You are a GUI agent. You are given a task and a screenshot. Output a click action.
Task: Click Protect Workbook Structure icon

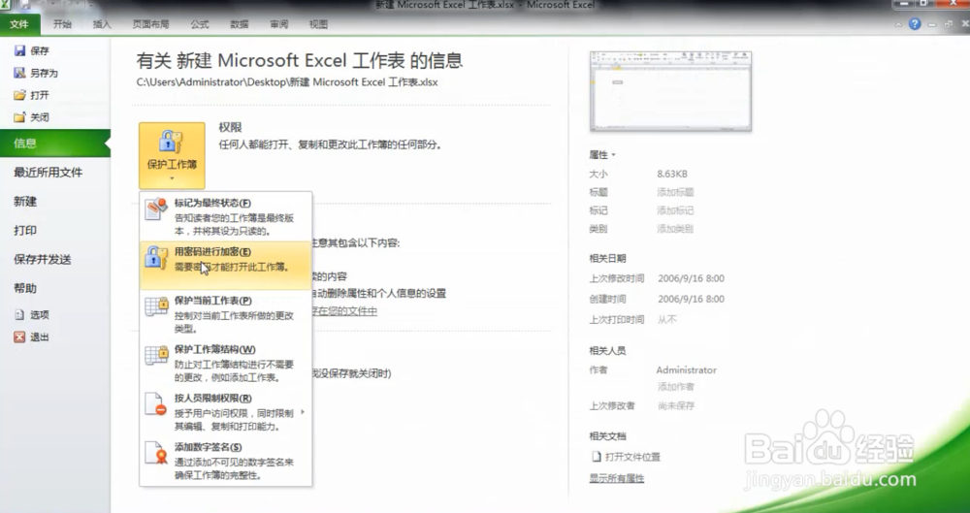pyautogui.click(x=156, y=355)
